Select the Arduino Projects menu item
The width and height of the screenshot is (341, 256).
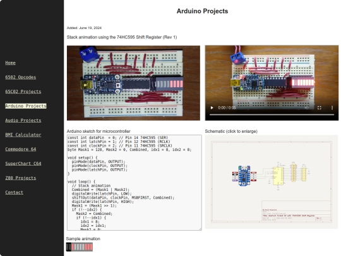click(x=26, y=106)
